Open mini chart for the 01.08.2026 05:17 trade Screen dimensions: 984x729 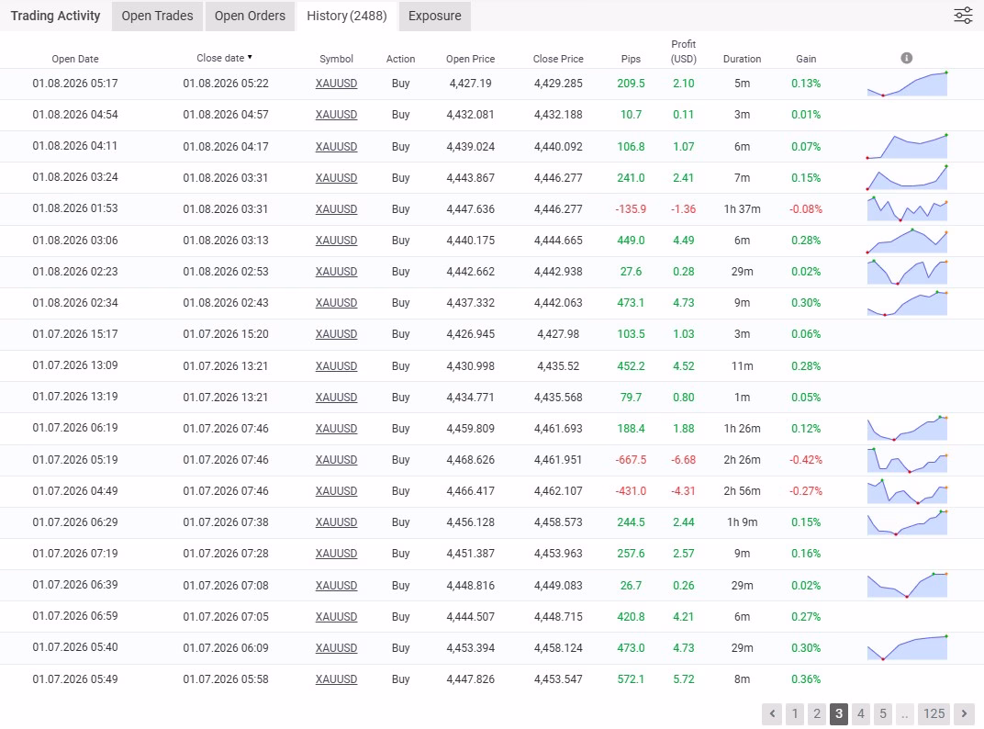click(907, 84)
